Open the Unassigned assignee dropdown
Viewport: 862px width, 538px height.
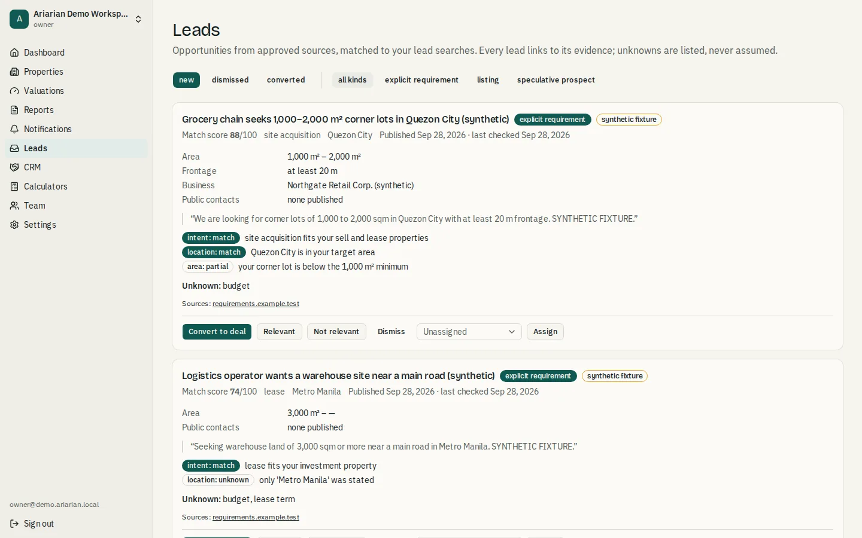pos(469,332)
